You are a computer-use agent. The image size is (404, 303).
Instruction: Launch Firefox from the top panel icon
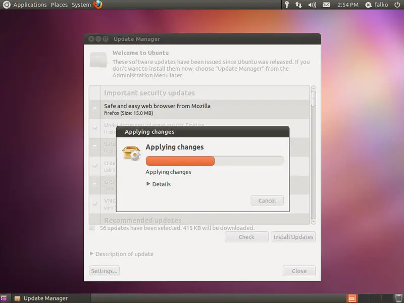coord(98,5)
